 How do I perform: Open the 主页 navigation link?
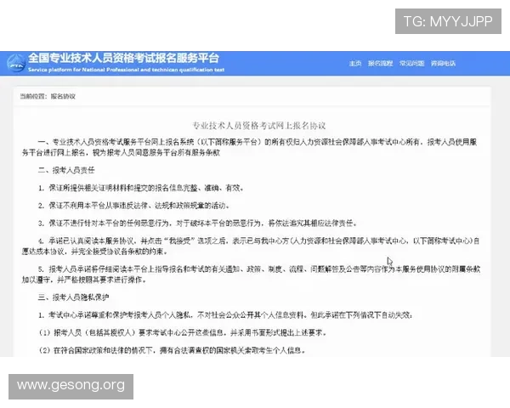pos(355,63)
